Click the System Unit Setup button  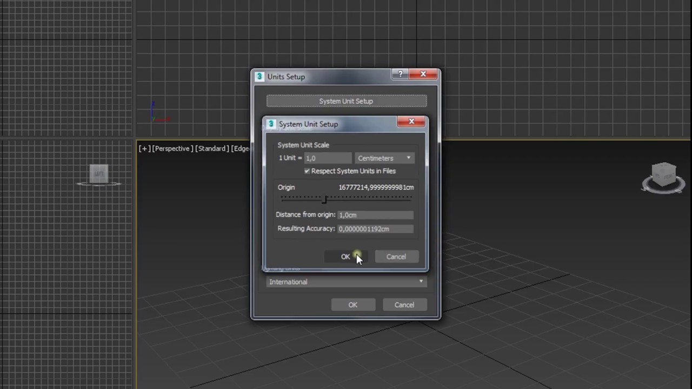click(346, 101)
